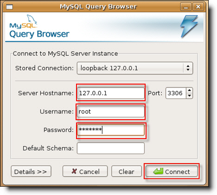Select the Default Schema field
The width and height of the screenshot is (217, 195).
pos(111,148)
